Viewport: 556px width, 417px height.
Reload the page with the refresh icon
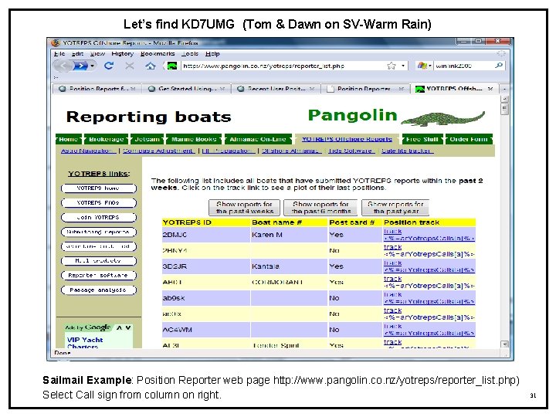[109, 66]
